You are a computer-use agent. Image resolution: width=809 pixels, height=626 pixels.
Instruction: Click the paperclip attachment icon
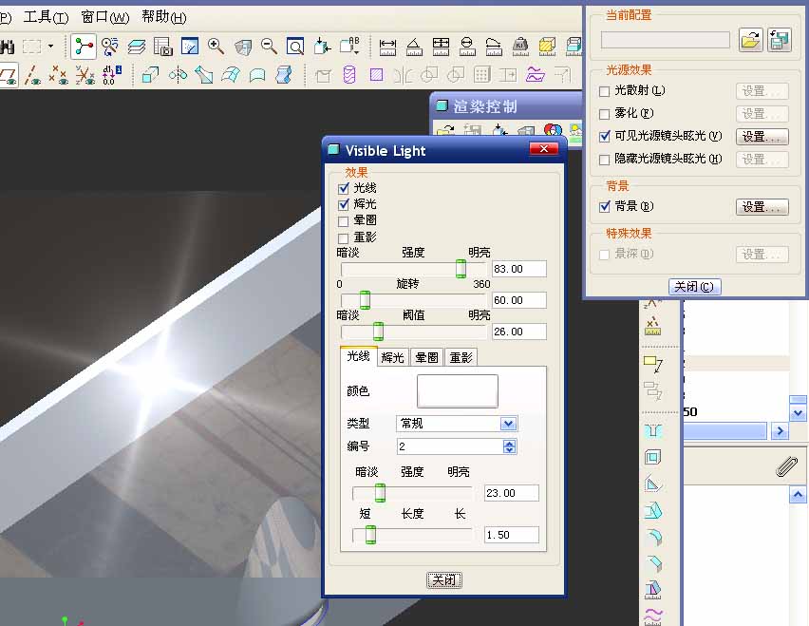click(786, 466)
